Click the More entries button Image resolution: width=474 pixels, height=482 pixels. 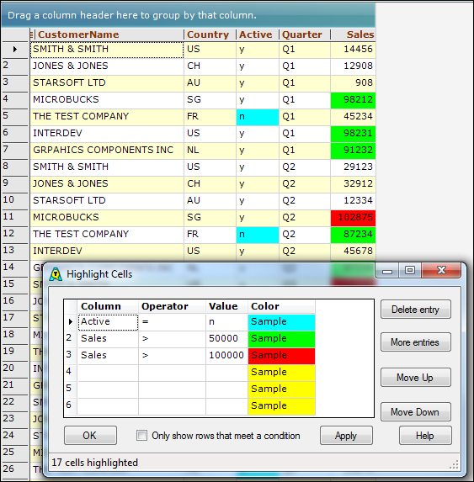[x=416, y=342]
